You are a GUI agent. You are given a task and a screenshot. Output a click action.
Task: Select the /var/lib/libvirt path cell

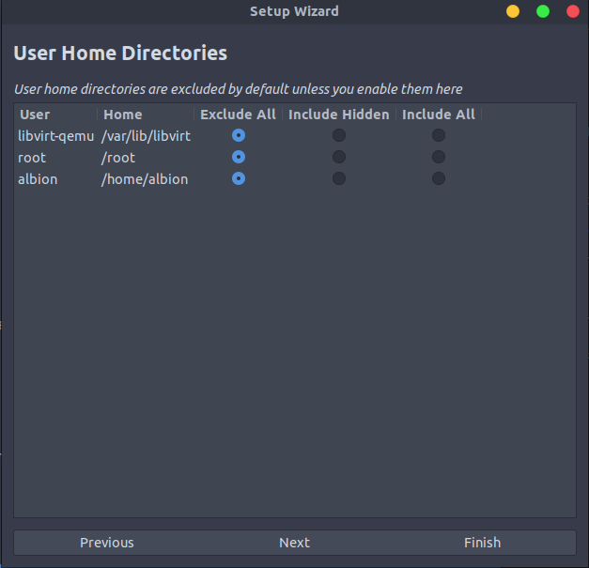tap(147, 136)
